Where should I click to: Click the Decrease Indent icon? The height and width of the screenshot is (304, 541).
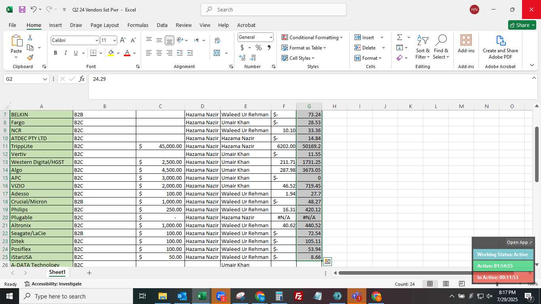[x=180, y=53]
